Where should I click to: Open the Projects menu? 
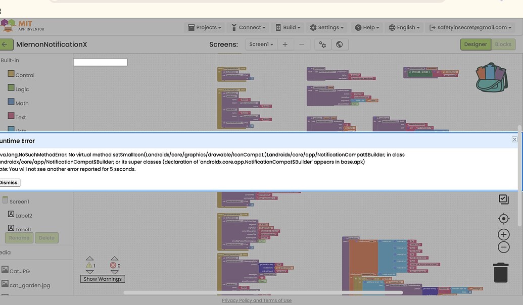(205, 28)
